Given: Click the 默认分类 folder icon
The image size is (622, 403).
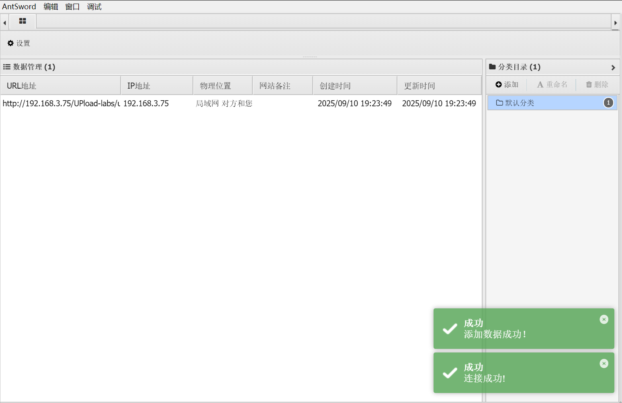Looking at the screenshot, I should point(499,103).
